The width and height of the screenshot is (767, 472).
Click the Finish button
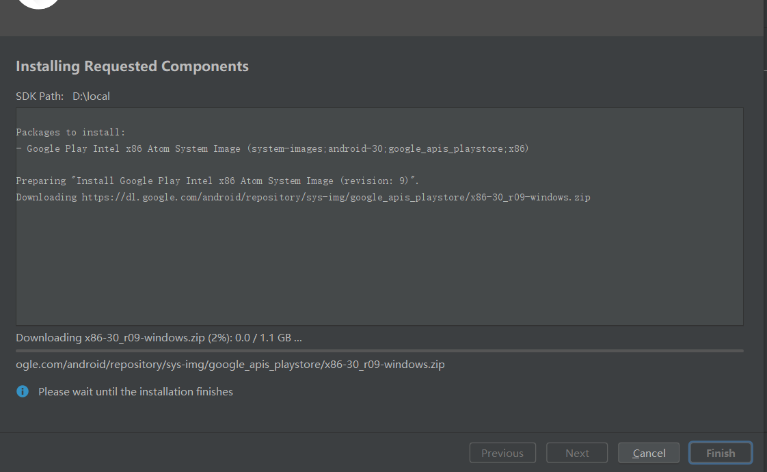[721, 453]
